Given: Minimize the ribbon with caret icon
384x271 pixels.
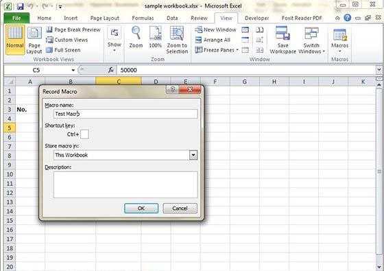Looking at the screenshot, I should pos(337,18).
